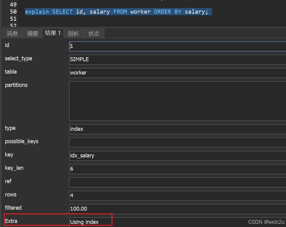Click the key_len field showing 6

coord(177,169)
